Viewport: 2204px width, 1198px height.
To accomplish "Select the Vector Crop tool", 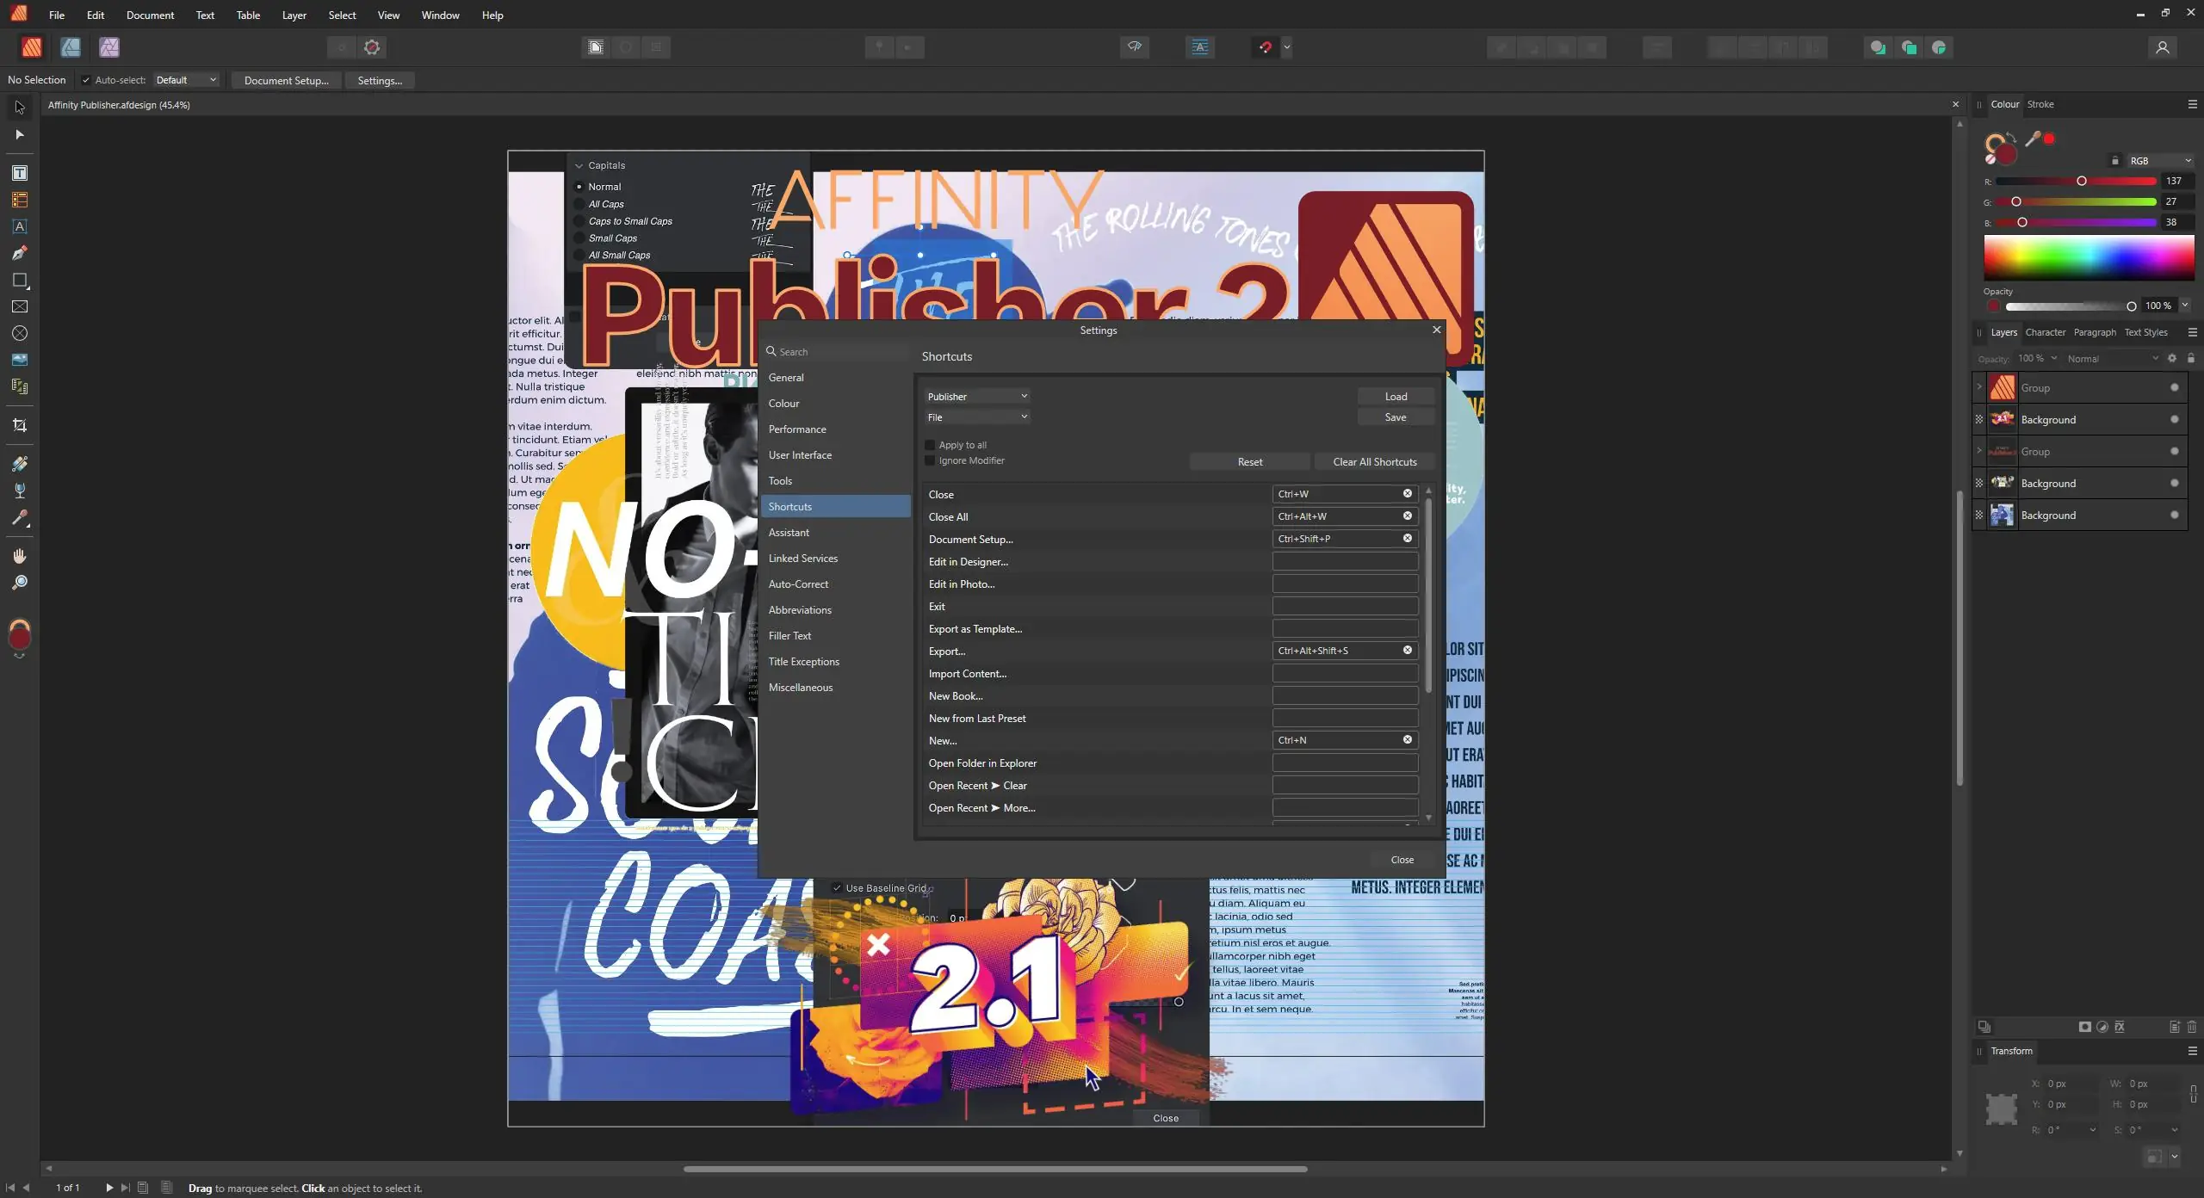I will point(19,425).
